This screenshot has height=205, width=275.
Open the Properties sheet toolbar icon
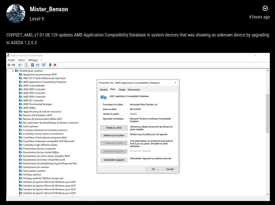pos(26,65)
